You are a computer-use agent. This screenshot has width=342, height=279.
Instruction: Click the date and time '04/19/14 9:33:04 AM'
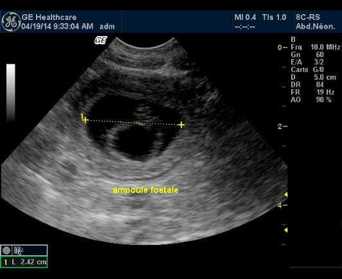pos(57,26)
